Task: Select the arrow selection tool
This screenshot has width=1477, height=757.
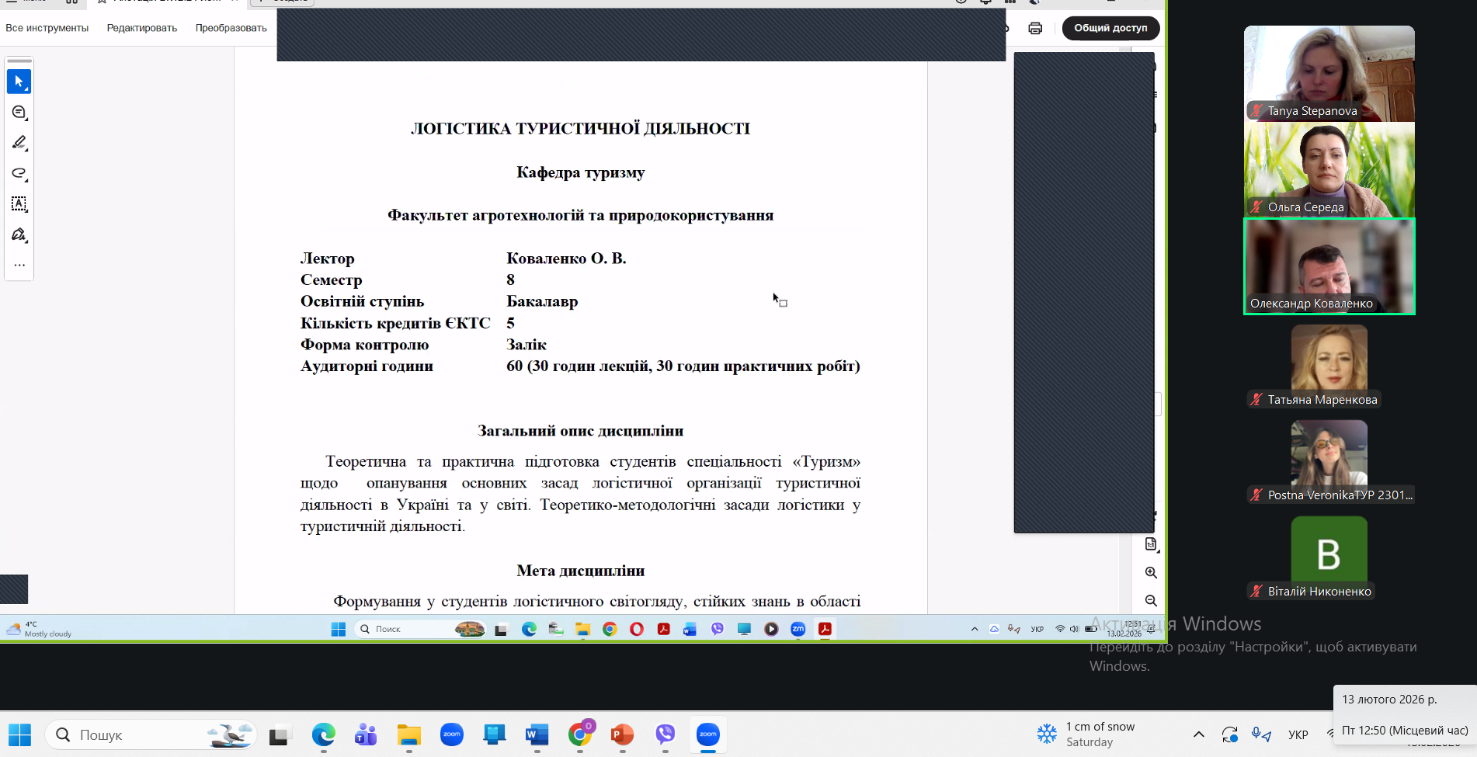Action: [x=19, y=82]
